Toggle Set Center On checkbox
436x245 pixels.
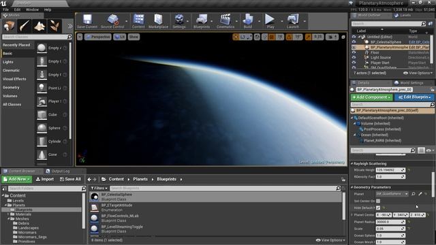click(x=378, y=201)
